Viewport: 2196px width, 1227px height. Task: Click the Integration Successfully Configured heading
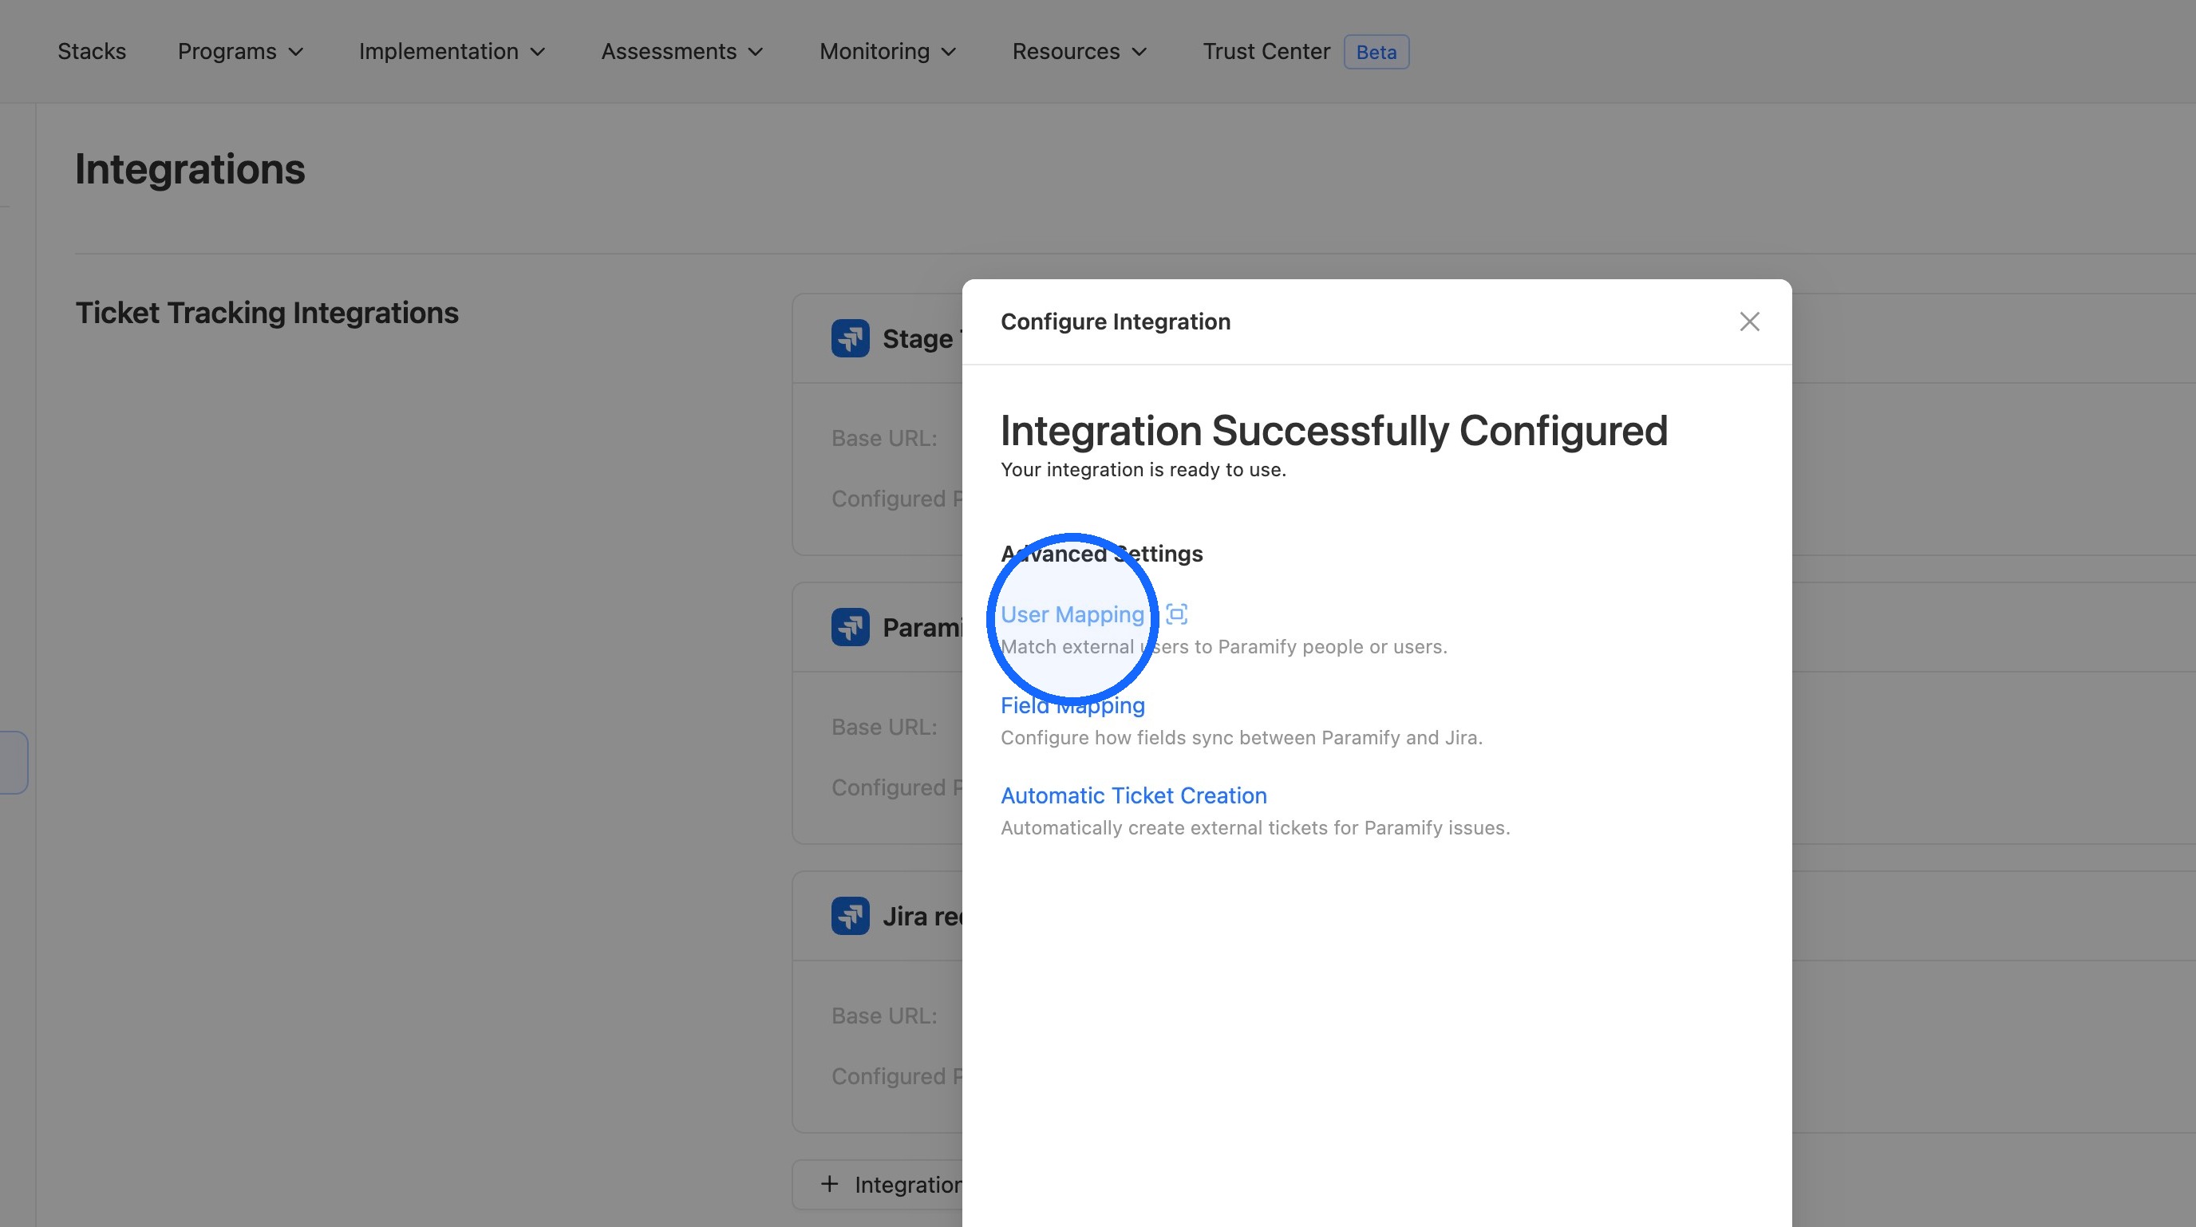(1334, 431)
